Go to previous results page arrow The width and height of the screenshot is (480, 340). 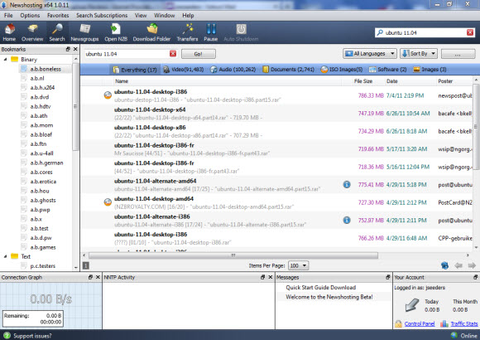tap(458, 265)
